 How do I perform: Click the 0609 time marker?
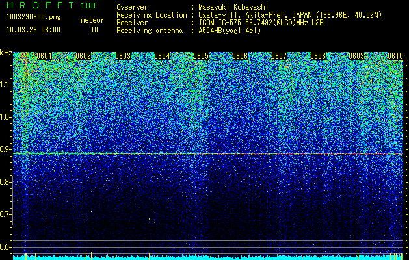coord(356,56)
